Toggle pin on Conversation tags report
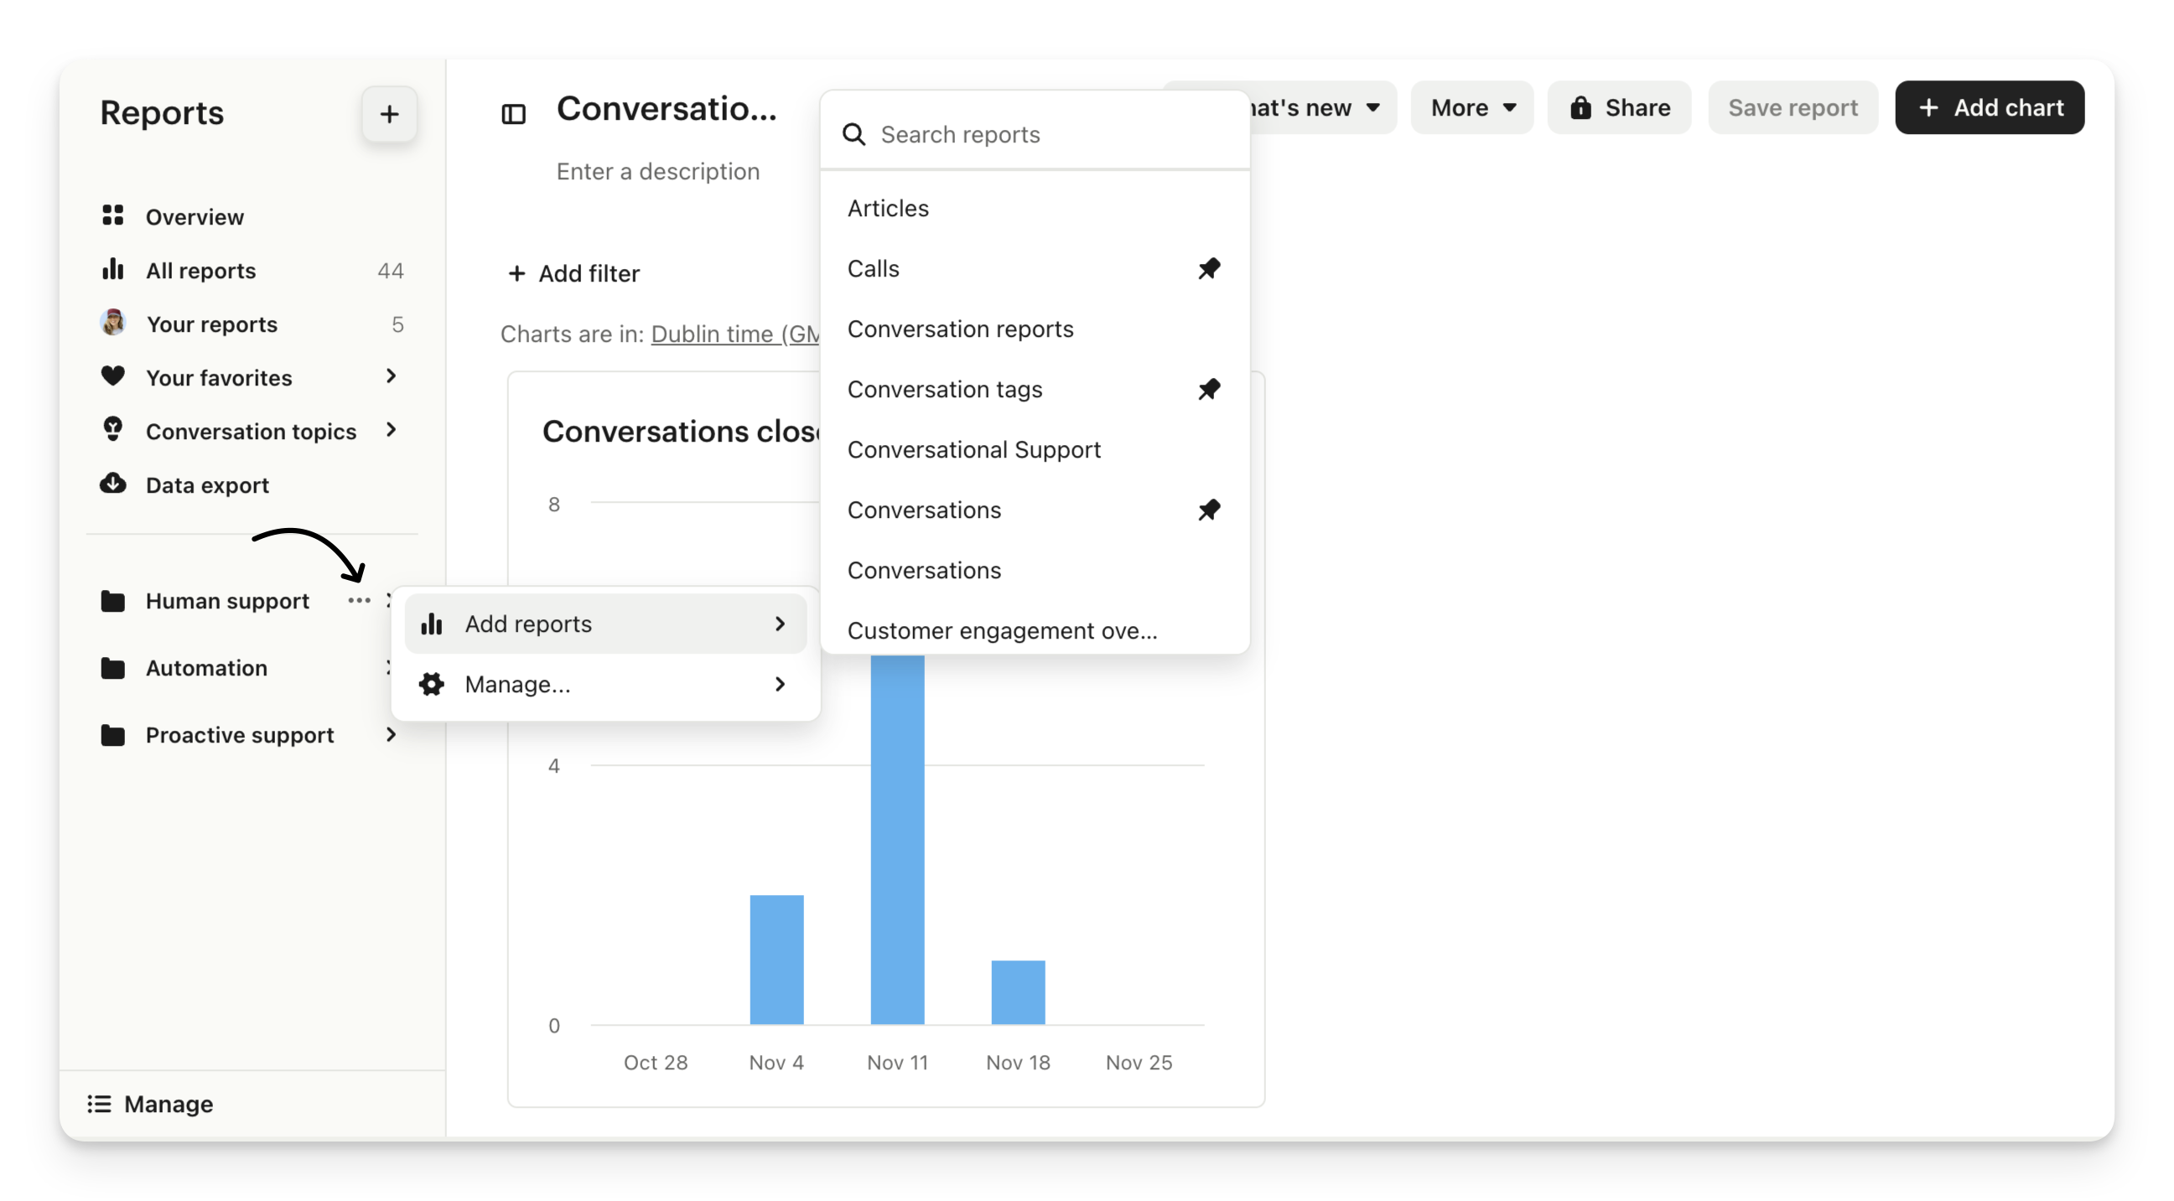This screenshot has height=1201, width=2174. tap(1208, 389)
